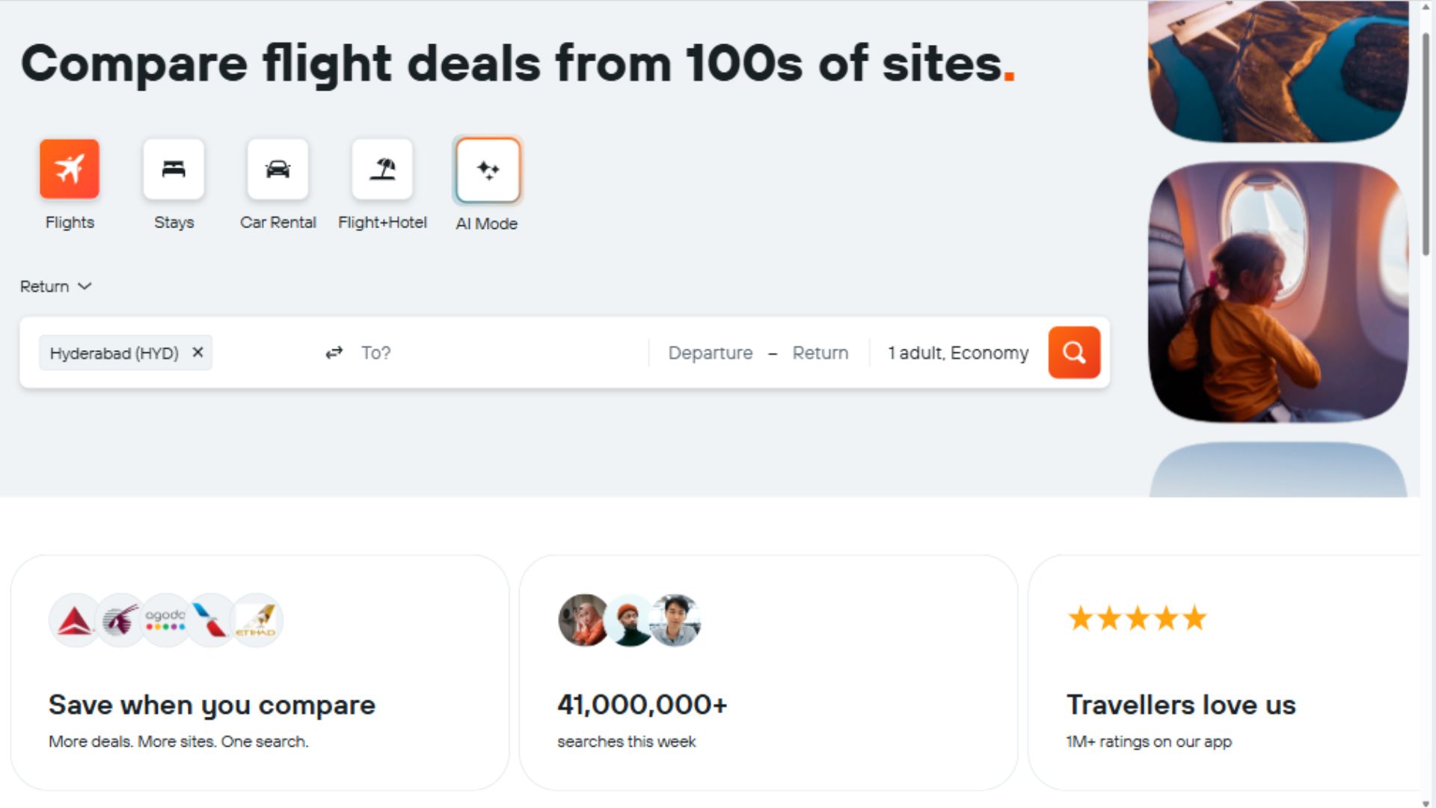1436x808 pixels.
Task: Select the Return date field
Action: [820, 352]
